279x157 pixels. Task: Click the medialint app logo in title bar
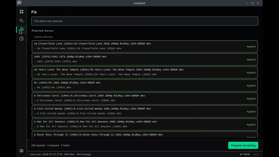[x=19, y=3]
